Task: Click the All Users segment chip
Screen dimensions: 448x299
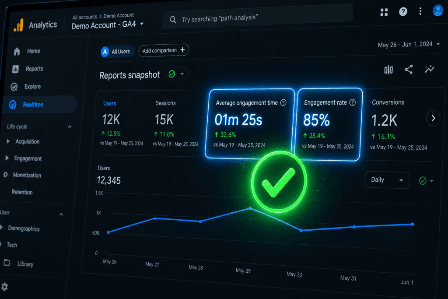Action: coord(117,52)
